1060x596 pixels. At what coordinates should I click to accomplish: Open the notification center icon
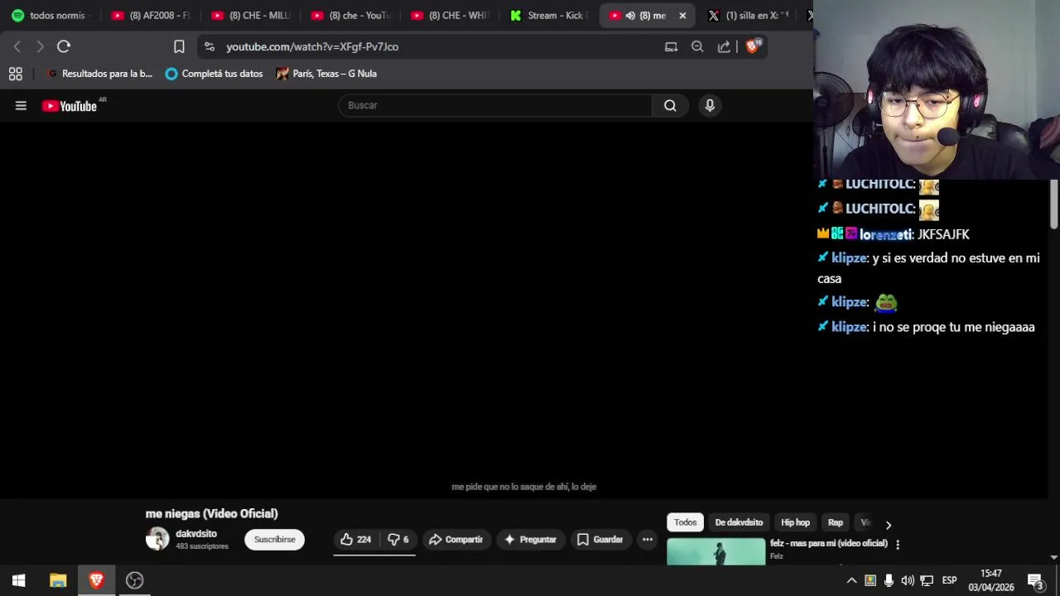(1035, 580)
